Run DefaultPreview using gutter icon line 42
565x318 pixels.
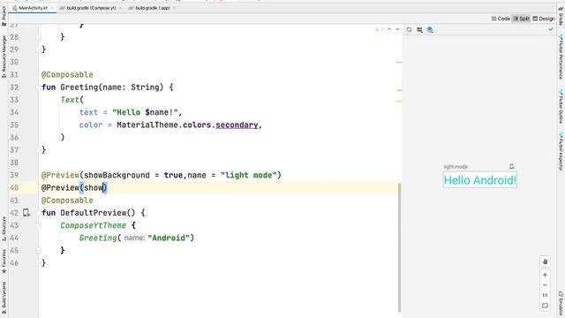coord(26,213)
